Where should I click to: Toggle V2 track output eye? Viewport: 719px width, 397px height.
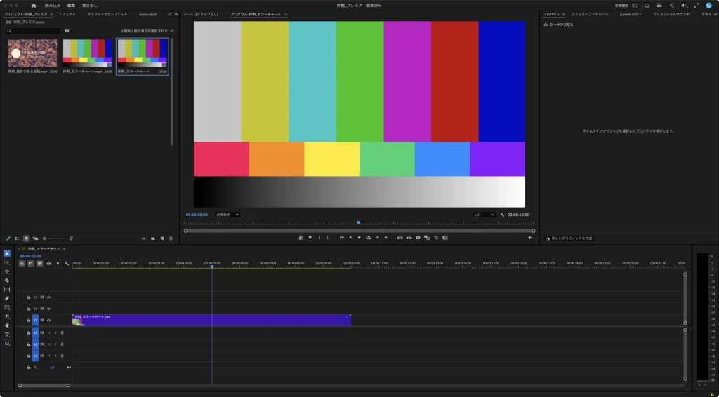click(x=48, y=309)
